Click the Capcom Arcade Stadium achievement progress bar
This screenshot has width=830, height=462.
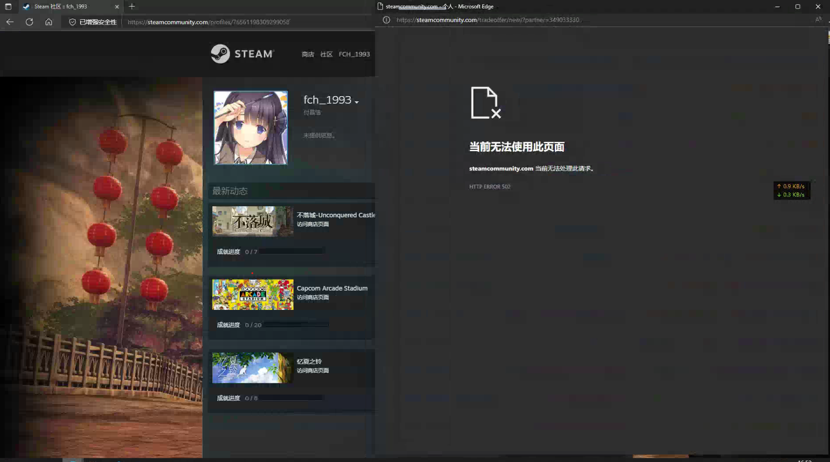(x=295, y=324)
